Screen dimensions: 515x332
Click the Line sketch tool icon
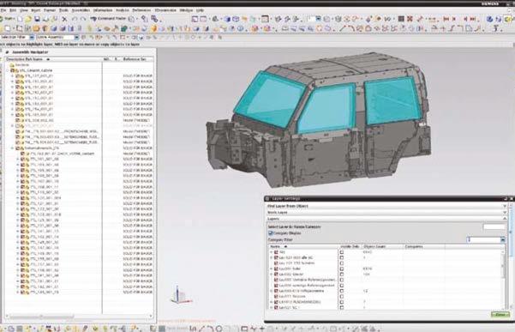pos(343,28)
